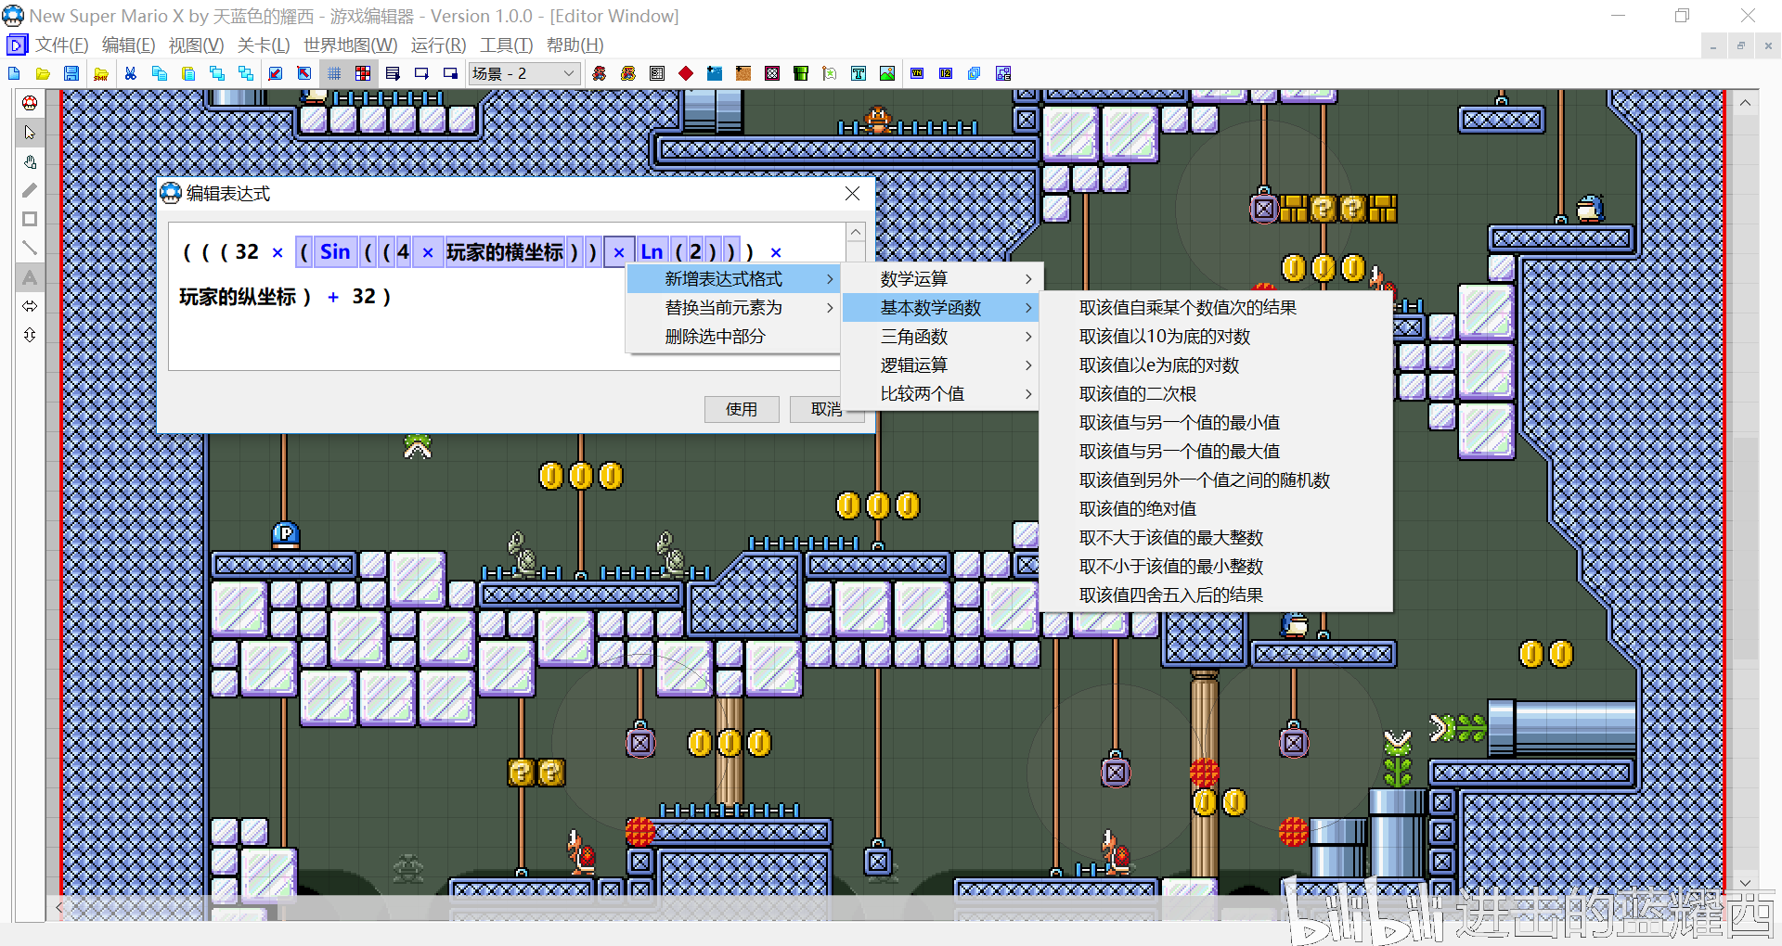Expand the 比较两个值 submenu
Screen dimensions: 1782x946
coord(940,394)
